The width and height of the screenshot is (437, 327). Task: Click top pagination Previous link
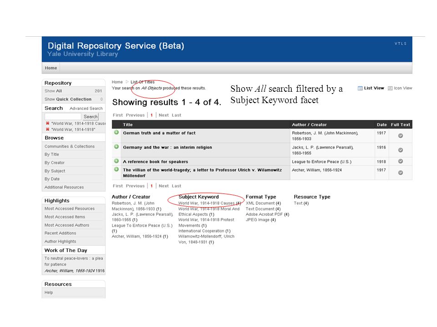tap(135, 115)
